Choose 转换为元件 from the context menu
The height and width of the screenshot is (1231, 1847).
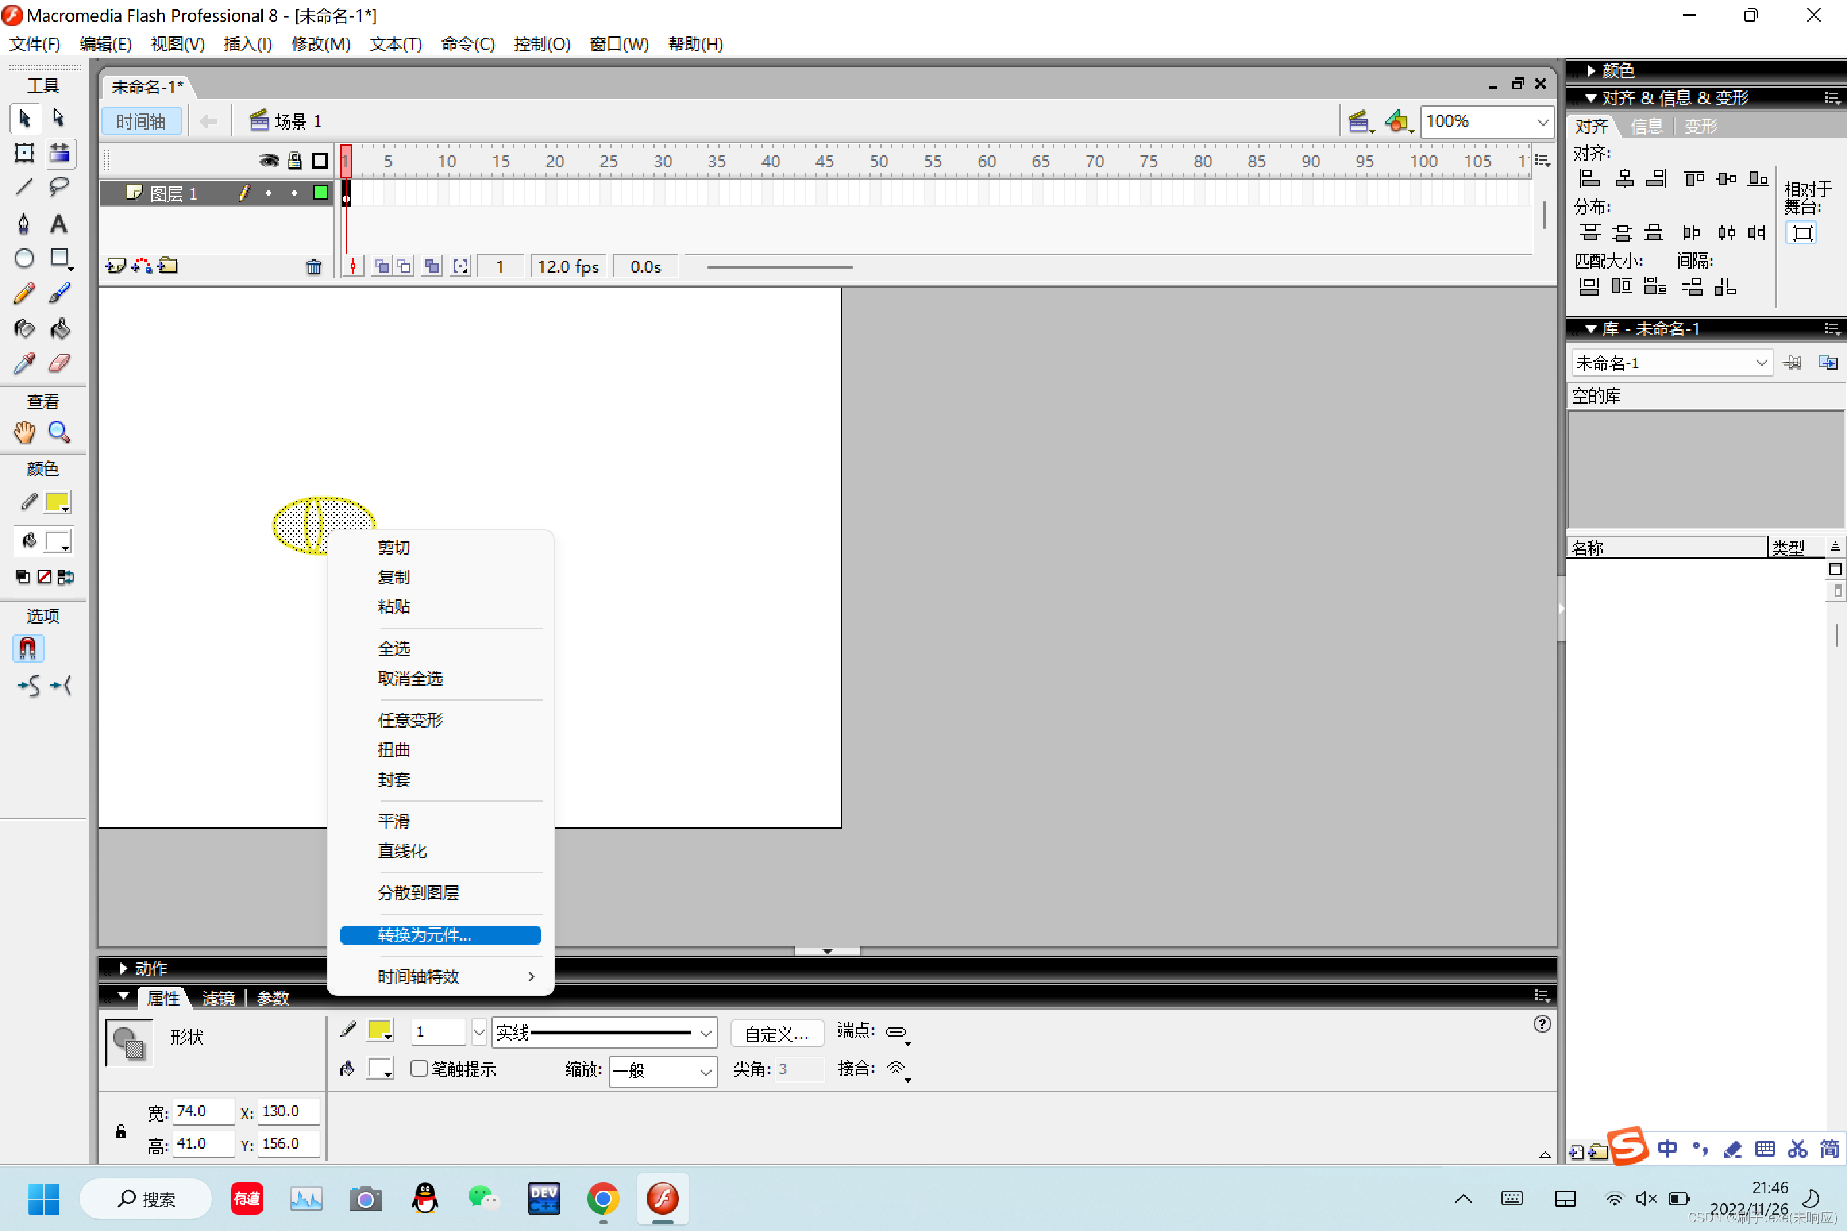pyautogui.click(x=439, y=935)
